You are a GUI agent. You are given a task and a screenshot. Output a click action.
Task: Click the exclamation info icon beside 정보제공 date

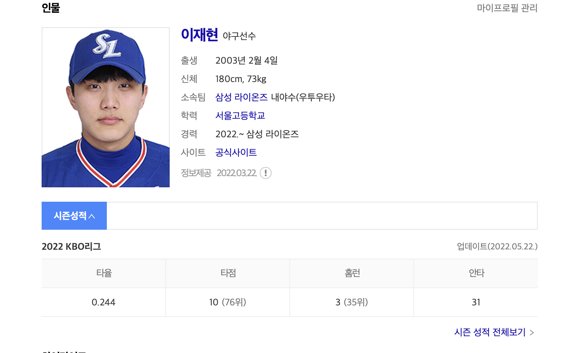click(x=265, y=173)
